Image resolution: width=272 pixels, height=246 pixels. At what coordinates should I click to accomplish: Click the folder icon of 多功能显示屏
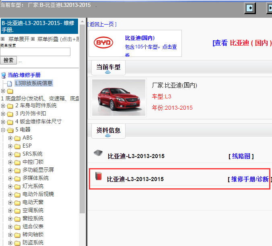pos(17,170)
